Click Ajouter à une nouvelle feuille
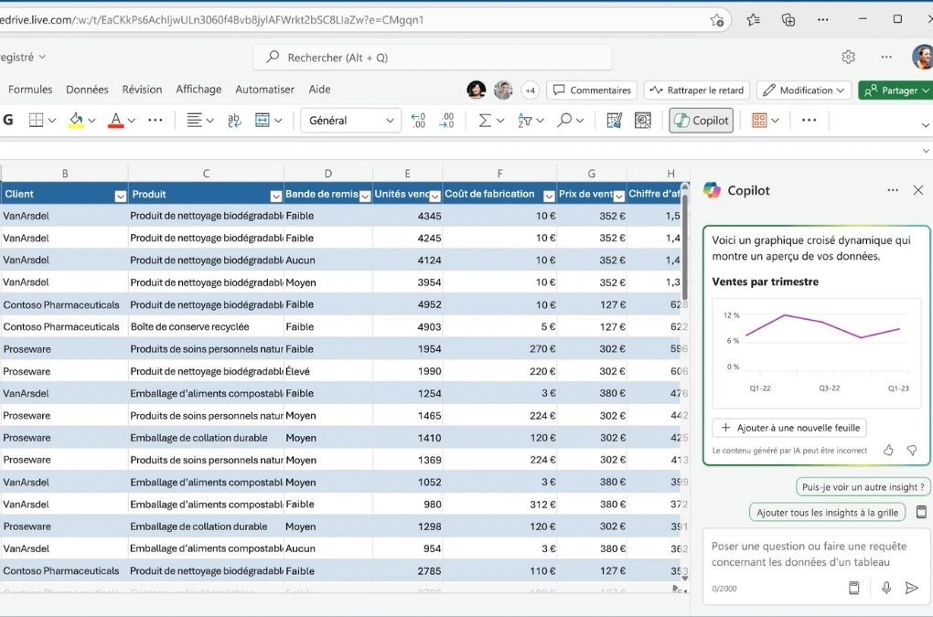This screenshot has height=617, width=933. (x=789, y=428)
